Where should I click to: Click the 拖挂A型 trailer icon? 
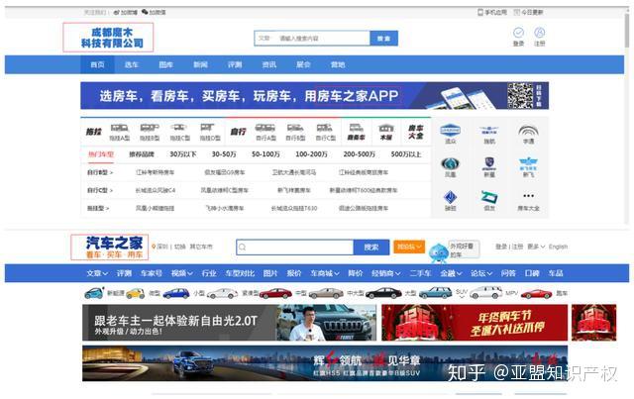[x=120, y=128]
